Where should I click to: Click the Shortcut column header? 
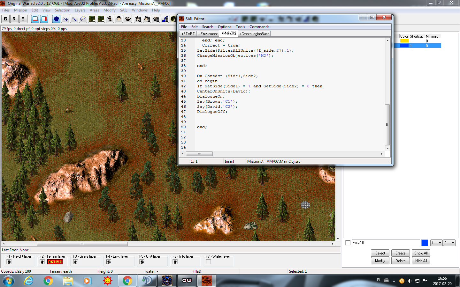[416, 36]
